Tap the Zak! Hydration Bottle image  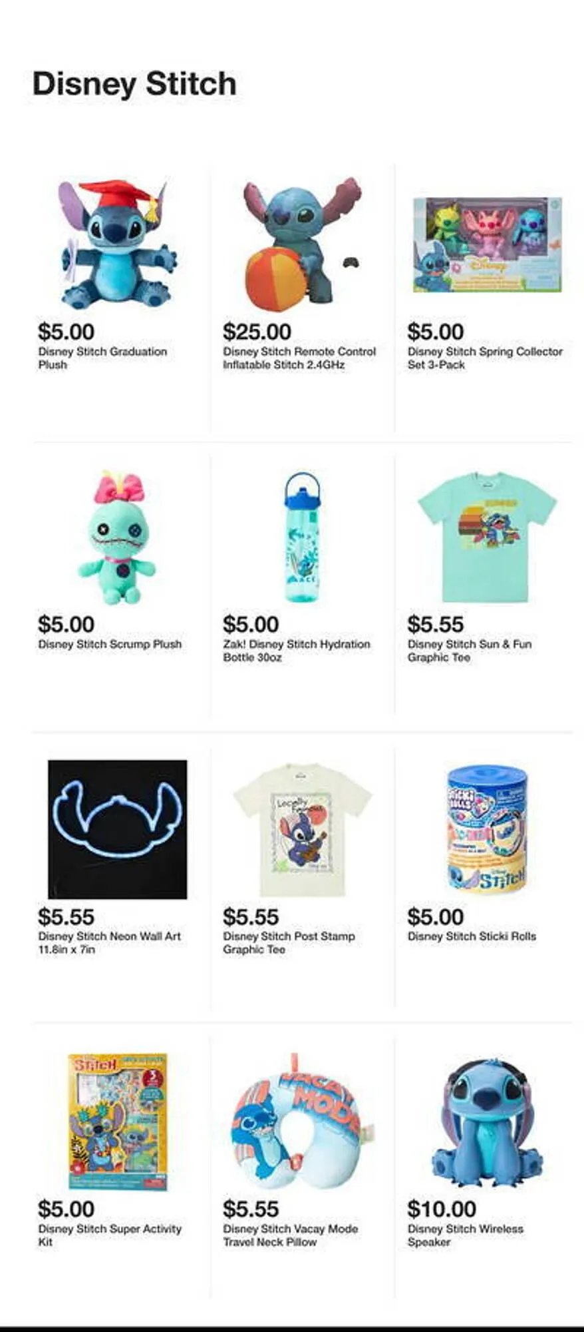coord(302,537)
